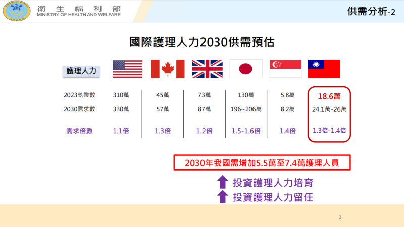Click the 196~206萬 value
Viewport: 404px width, 227px height.
click(246, 109)
